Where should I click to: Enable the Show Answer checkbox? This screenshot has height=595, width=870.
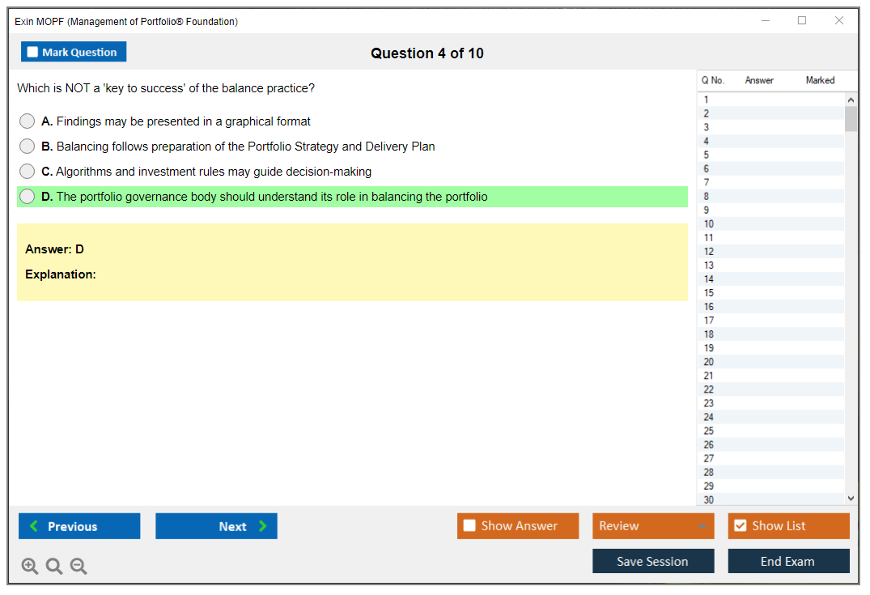pyautogui.click(x=469, y=526)
